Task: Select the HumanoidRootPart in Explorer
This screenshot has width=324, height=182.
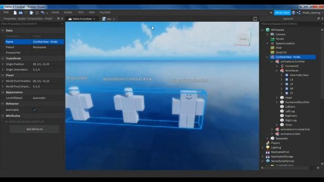Action: (x=297, y=102)
